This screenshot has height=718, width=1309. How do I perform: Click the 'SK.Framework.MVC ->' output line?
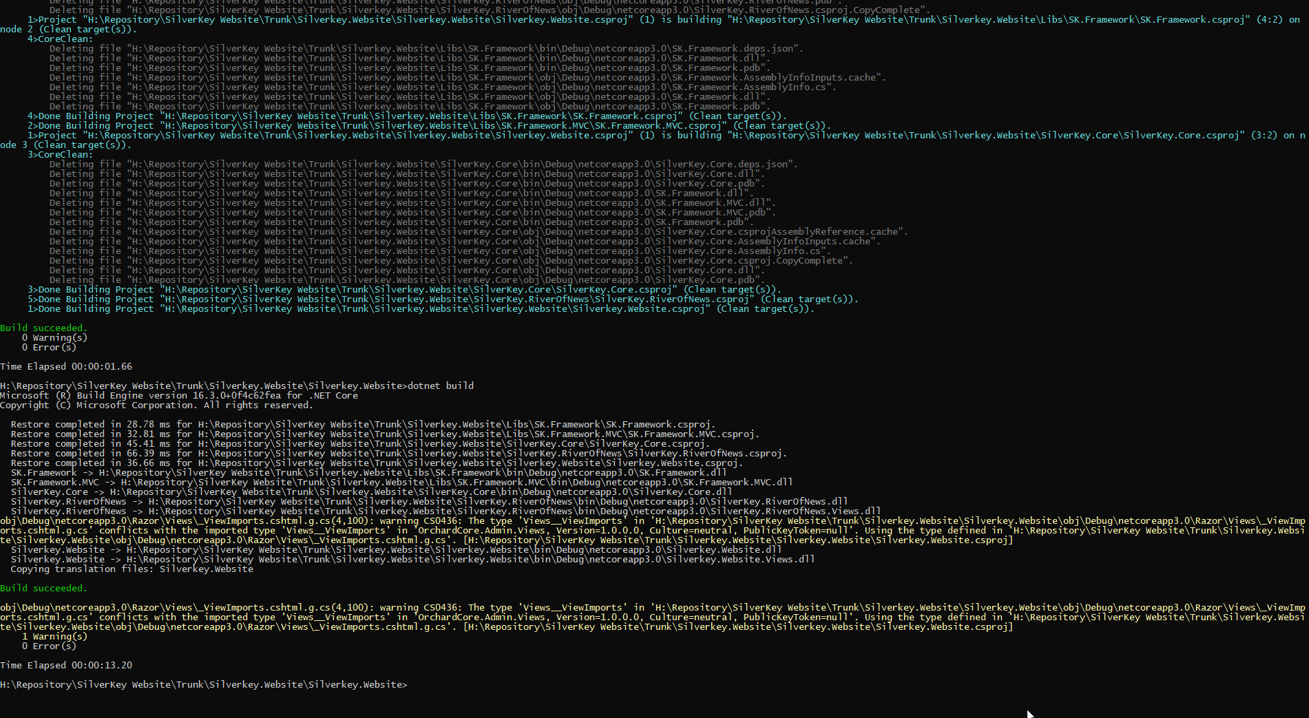(x=402, y=483)
